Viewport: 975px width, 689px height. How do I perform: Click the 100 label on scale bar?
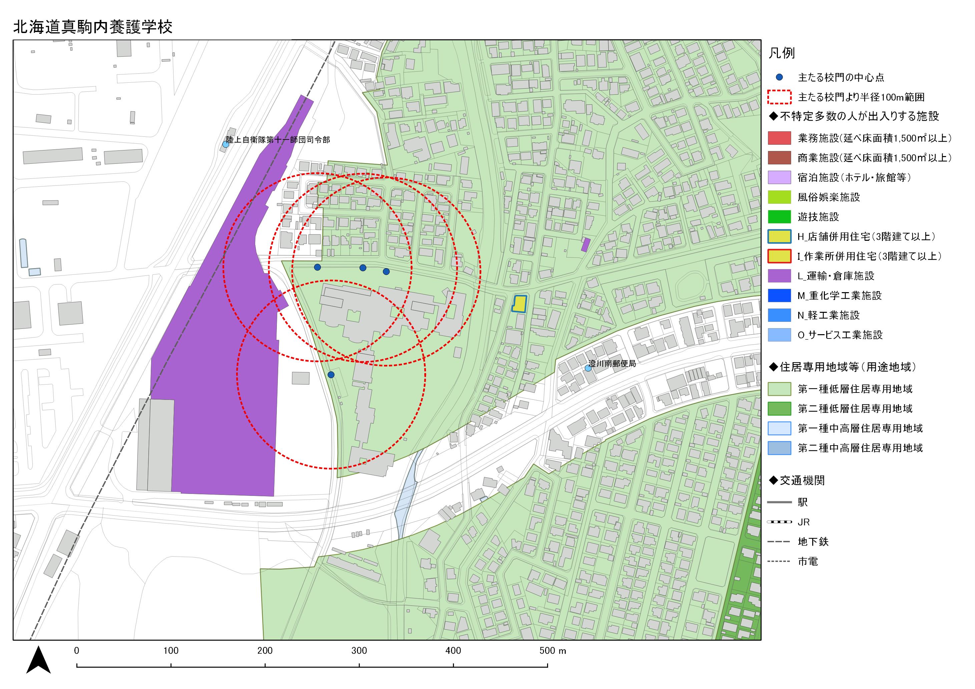[x=171, y=651]
